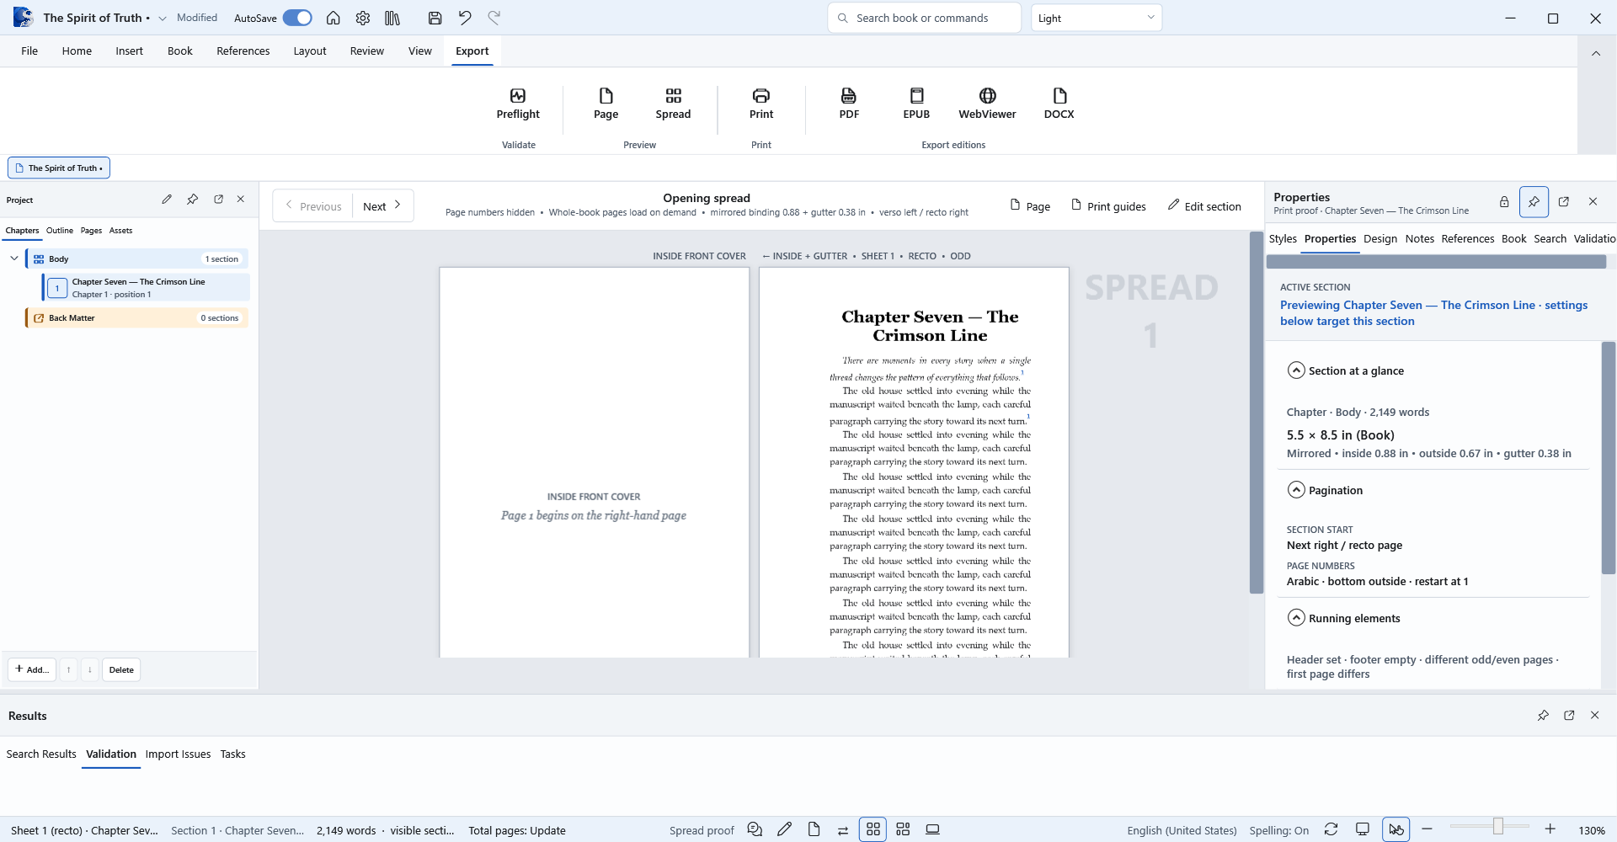1617x842 pixels.
Task: Open the library books icon
Action: tap(392, 18)
